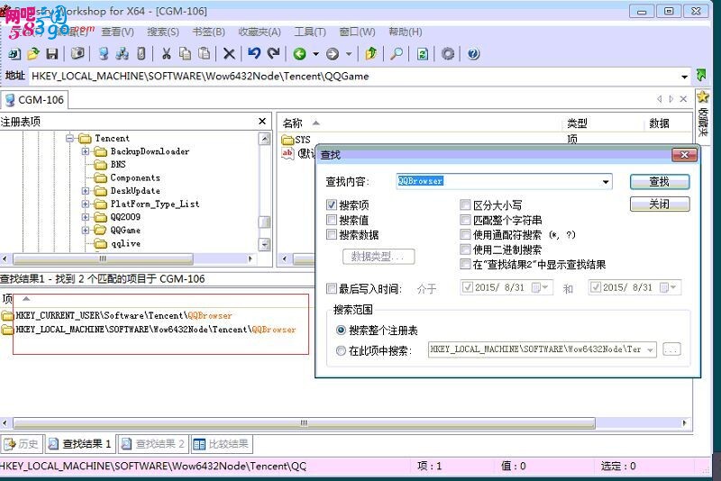Enable the 最后写入时间 checkbox
This screenshot has height=481, width=721.
pyautogui.click(x=332, y=288)
